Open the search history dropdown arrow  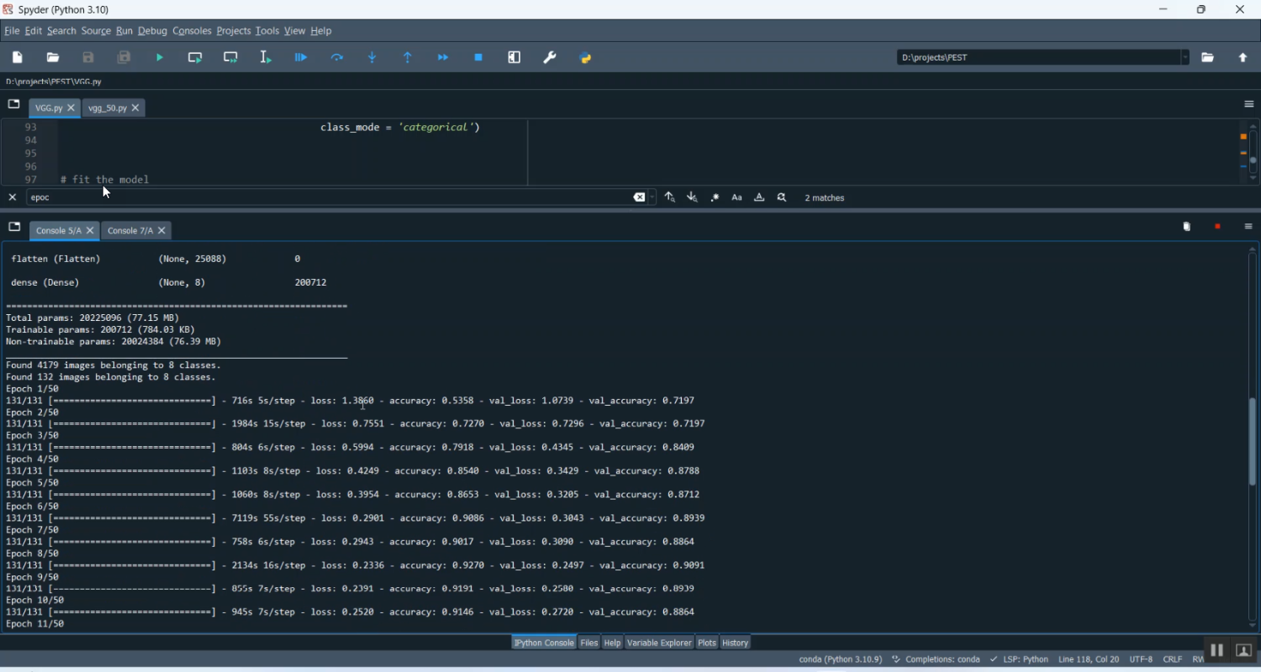653,198
